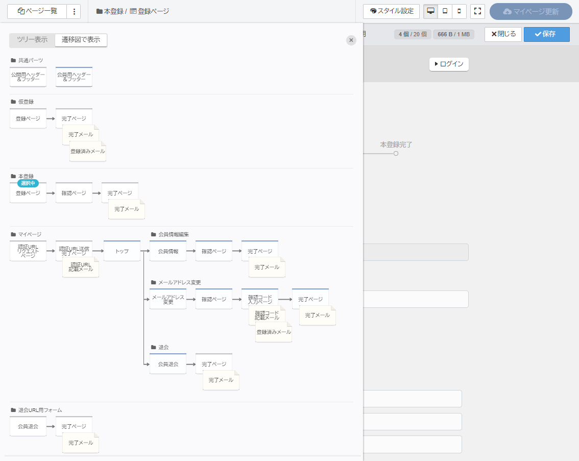Open メールアドレス変更 登録済みメール node
Screen dimensions: 579x461
[274, 332]
